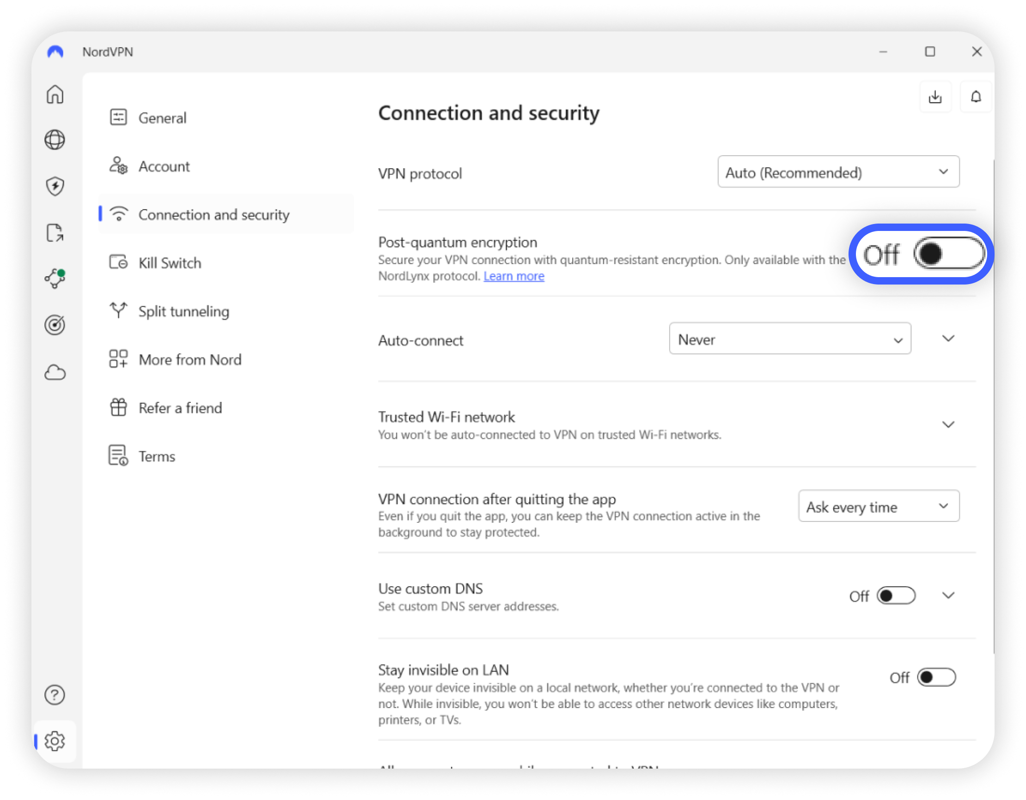Click the download updates icon
This screenshot has width=1026, height=800.
pos(935,97)
